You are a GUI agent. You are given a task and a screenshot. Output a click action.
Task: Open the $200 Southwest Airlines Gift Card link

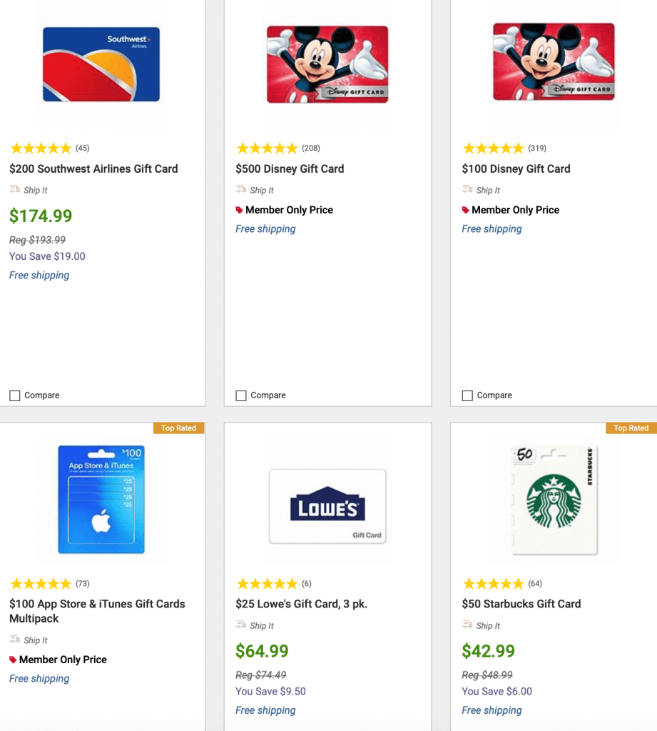point(93,169)
